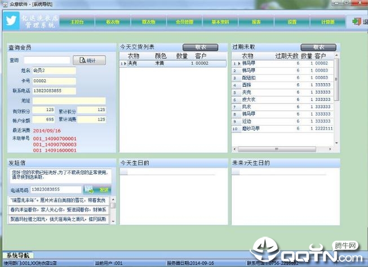Open the 计算器 menu
This screenshot has height=267, width=368.
point(328,22)
